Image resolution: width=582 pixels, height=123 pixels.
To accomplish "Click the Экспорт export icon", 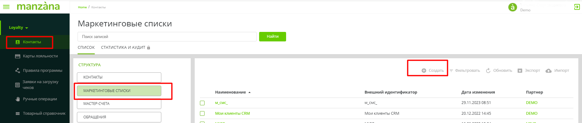I will (520, 71).
